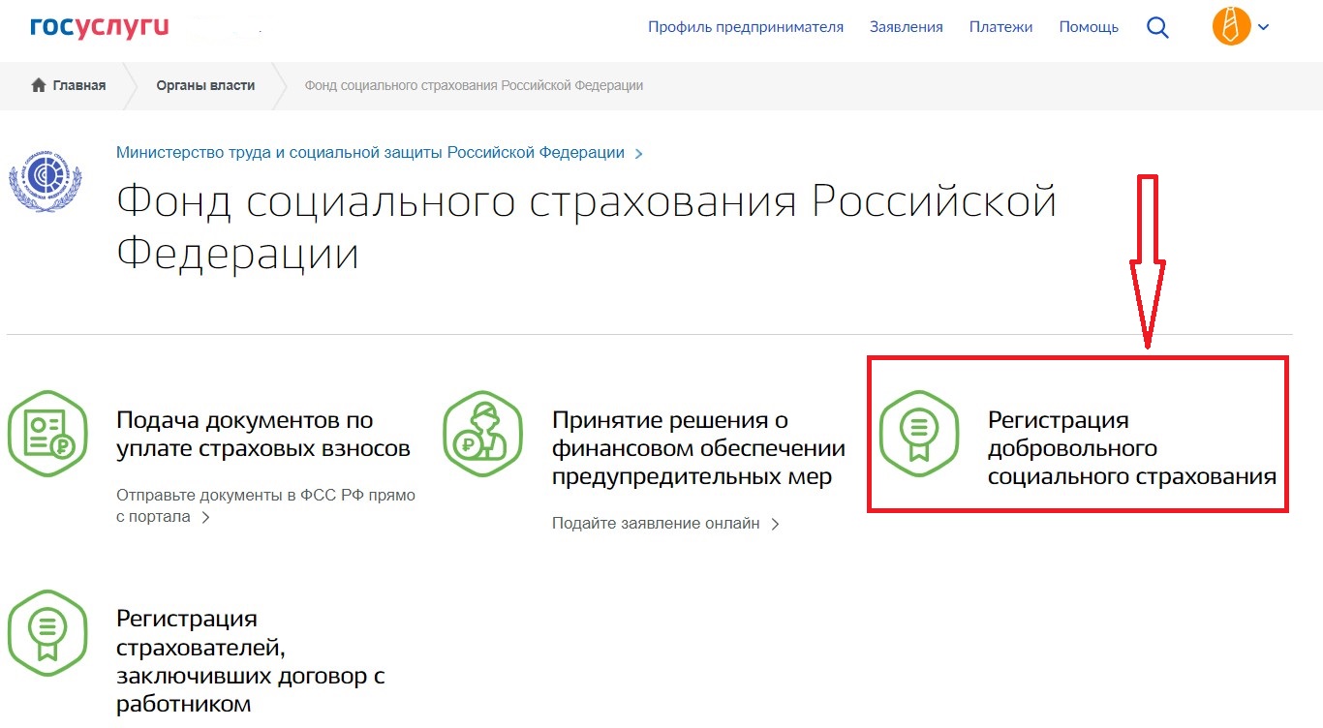1323x728 pixels.
Task: Click Отправьте документы в ФСС РФ text
Action: point(265,505)
